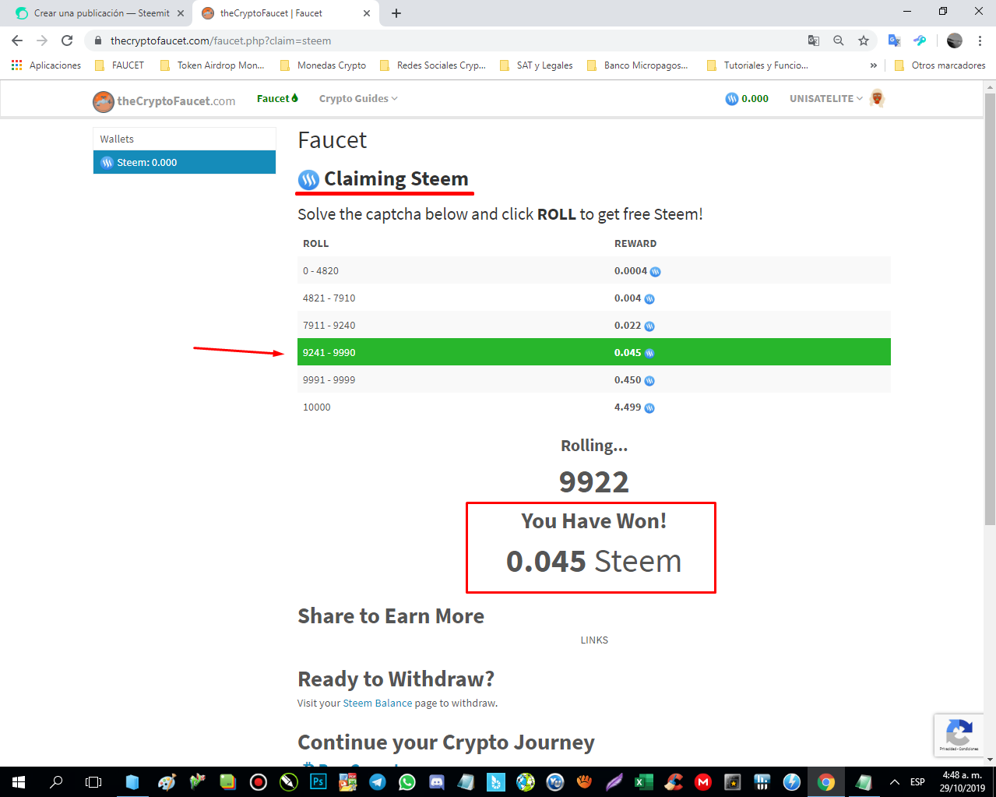
Task: Click the 4821 - 7910 roll range
Action: click(x=329, y=298)
